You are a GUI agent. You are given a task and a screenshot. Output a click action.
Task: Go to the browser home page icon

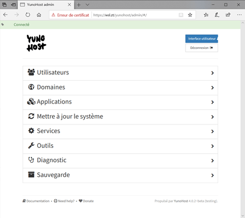(39, 15)
